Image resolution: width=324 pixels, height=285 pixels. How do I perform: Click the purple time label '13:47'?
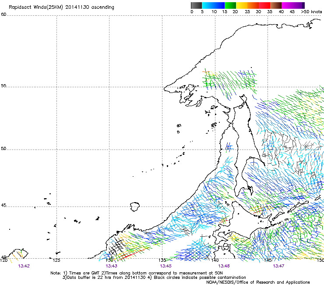278,266
